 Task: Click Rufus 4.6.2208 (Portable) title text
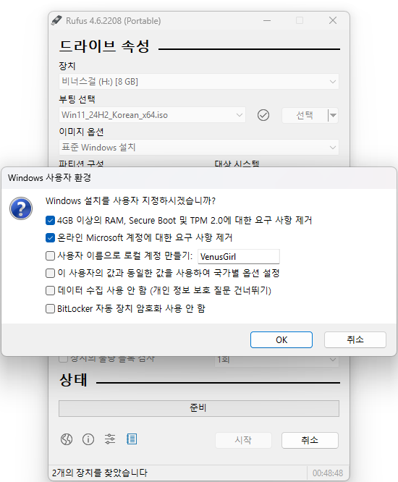(x=114, y=20)
